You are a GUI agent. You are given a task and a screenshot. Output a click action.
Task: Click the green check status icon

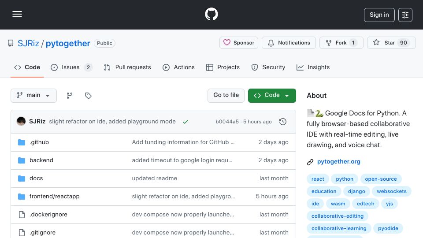(x=186, y=122)
